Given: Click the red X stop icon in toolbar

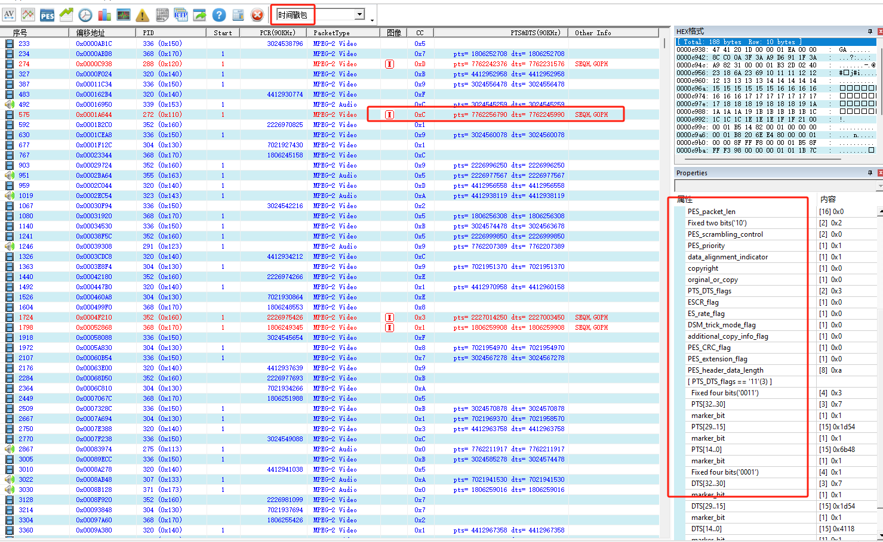Looking at the screenshot, I should pyautogui.click(x=257, y=15).
